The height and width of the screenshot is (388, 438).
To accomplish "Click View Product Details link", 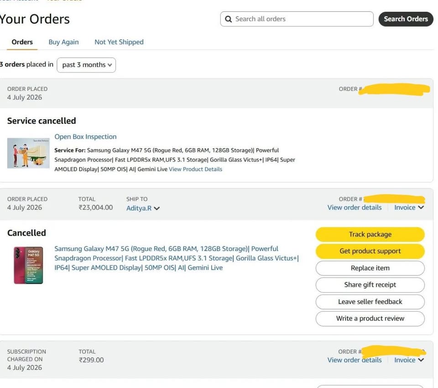I will (196, 169).
